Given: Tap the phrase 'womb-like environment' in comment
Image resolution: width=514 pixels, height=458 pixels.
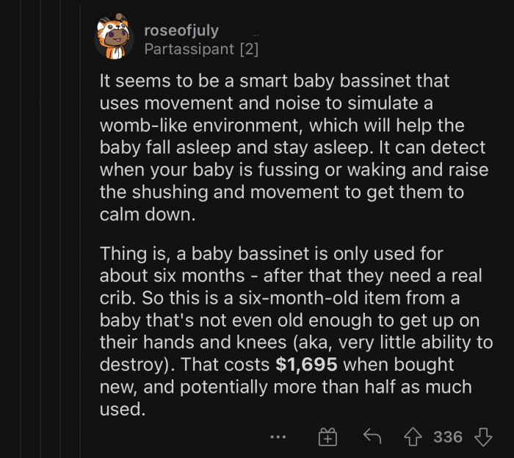Looking at the screenshot, I should pos(199,126).
